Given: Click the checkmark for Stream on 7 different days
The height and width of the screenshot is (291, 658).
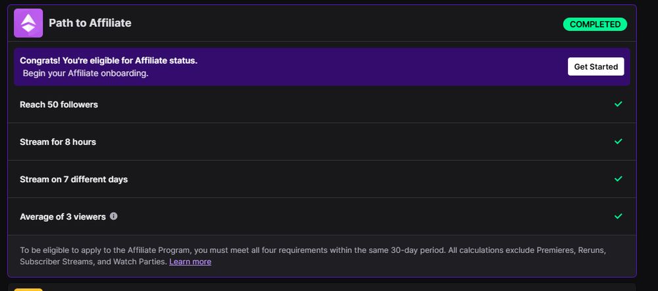Looking at the screenshot, I should (618, 179).
